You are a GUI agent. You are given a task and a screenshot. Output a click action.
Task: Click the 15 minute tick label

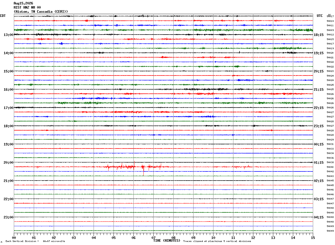pos(313,238)
